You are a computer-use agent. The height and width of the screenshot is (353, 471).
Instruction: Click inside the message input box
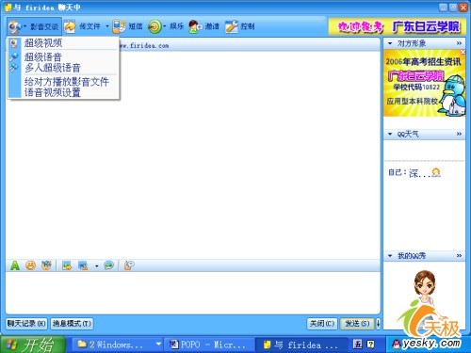point(193,293)
